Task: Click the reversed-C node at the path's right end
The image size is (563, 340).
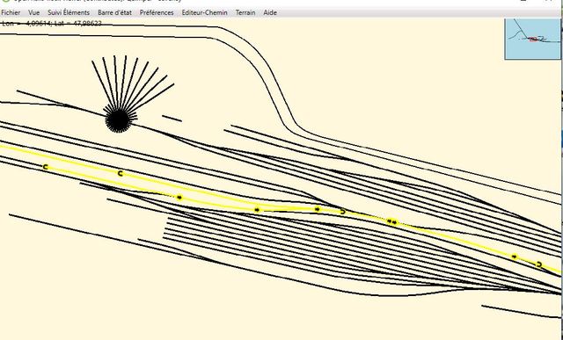Action: pos(539,264)
